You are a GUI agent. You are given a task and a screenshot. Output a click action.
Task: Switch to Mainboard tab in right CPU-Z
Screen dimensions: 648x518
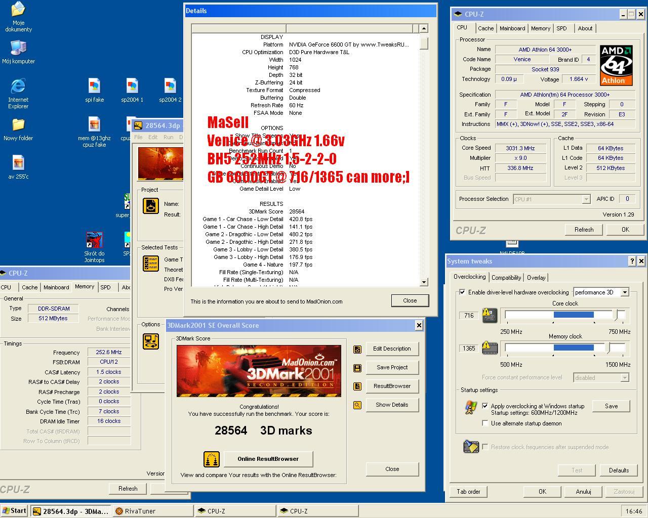[512, 29]
